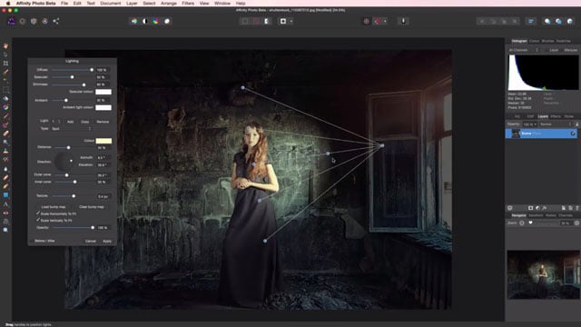Click the Share persona icon in top toolbar
581x327 pixels.
55,21
